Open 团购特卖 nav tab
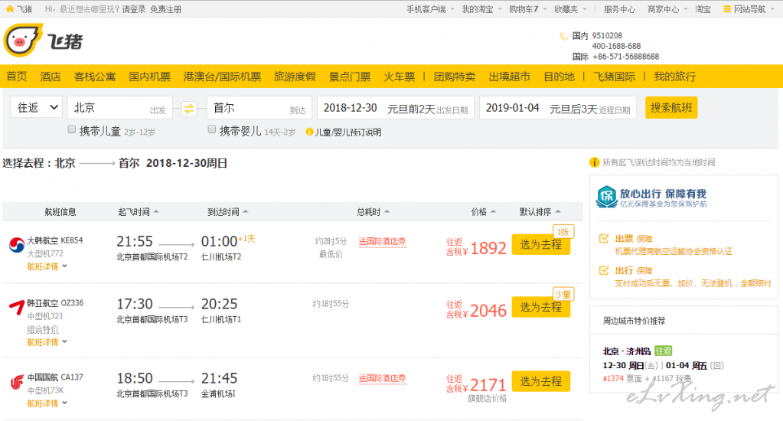 click(455, 77)
